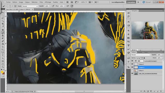Open layer Opacité arrow in Calques panel

coord(162,55)
